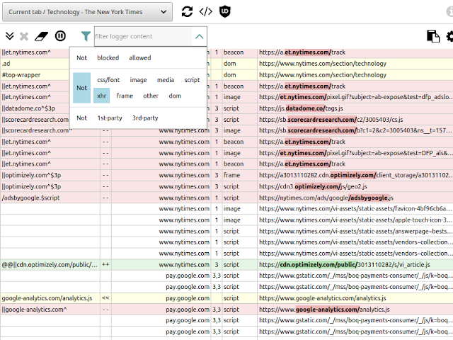Open optimizely geo2.js script URL

(313, 187)
